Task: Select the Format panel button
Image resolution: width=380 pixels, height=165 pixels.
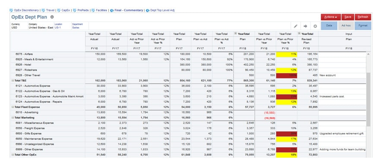Action: [x=363, y=26]
